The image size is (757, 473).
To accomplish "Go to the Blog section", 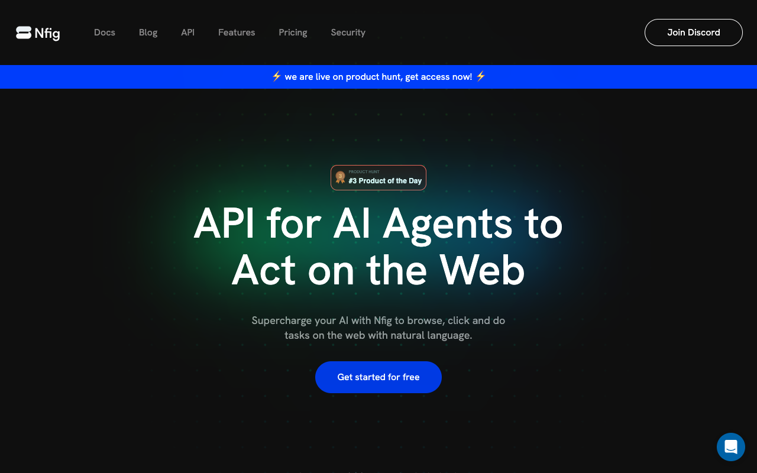I will point(148,33).
